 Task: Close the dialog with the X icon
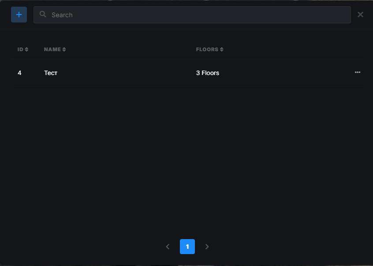click(360, 15)
